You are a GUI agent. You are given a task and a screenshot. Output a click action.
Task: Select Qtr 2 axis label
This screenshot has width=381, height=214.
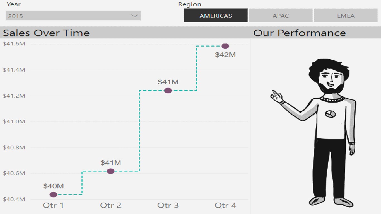tap(111, 206)
